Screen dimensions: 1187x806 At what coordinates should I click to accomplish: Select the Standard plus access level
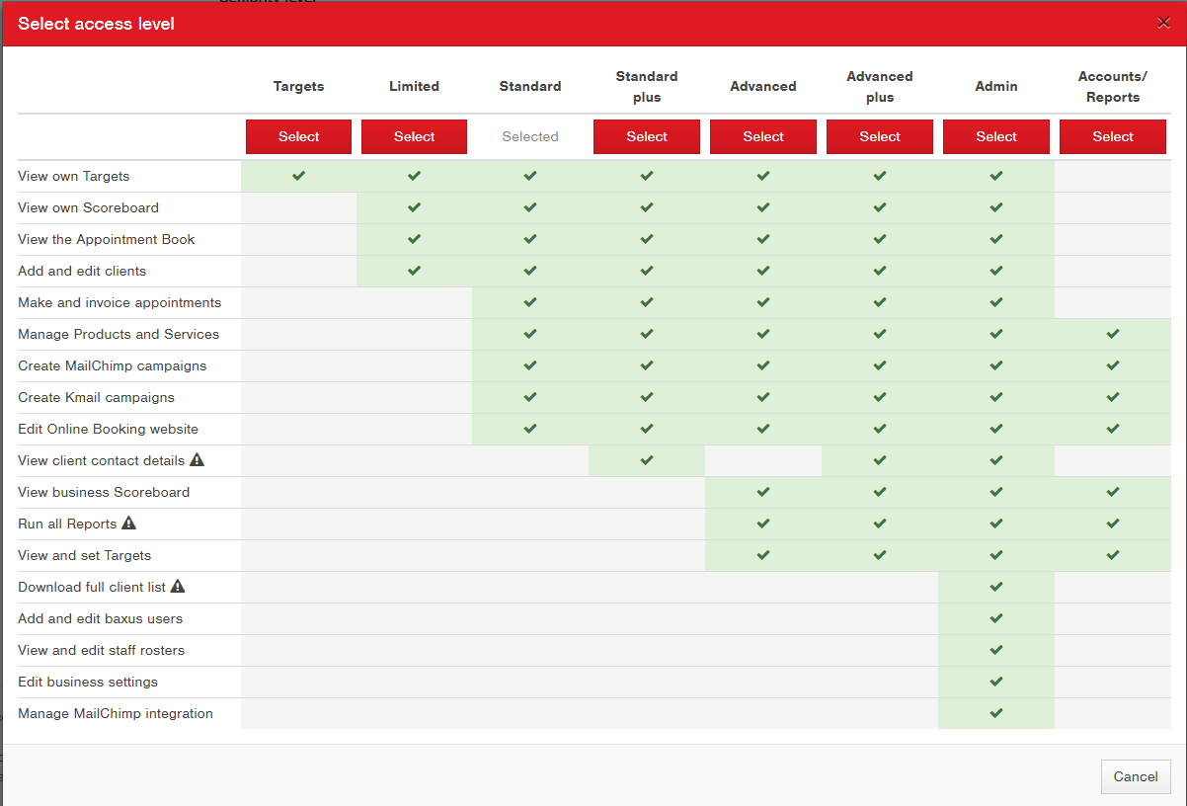tap(647, 136)
